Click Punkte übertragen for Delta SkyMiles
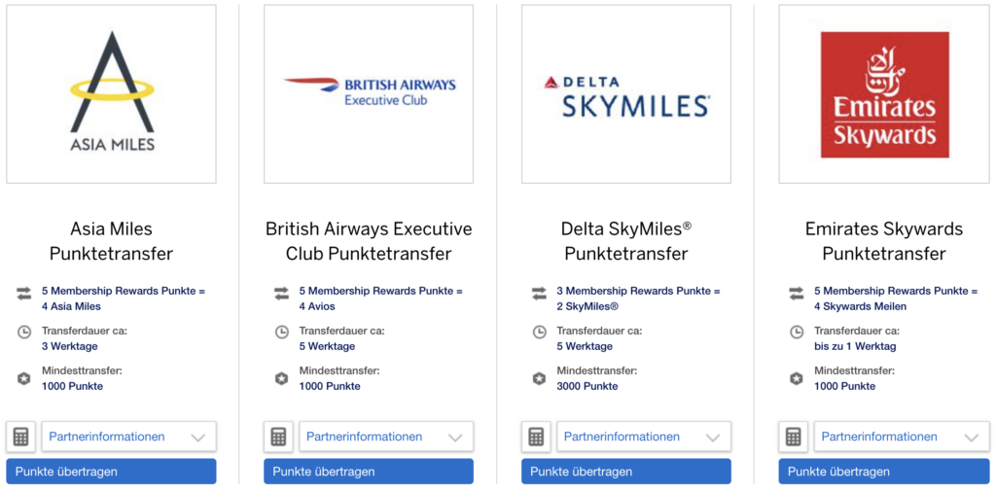 (626, 472)
